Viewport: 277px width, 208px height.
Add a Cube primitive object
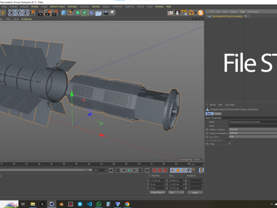pyautogui.click(x=63, y=13)
